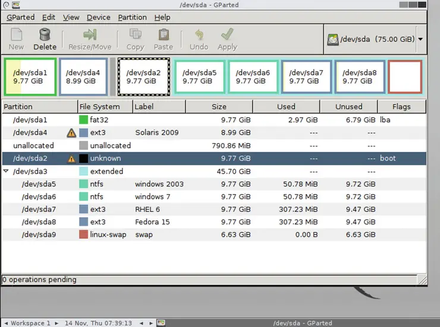Image resolution: width=440 pixels, height=327 pixels.
Task: Click warning icon on /dev/sda4 row
Action: point(71,133)
